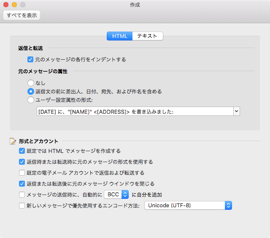Enable 既定の電子メール アカウントで返信および転送する
The image size is (270, 238).
click(22, 173)
